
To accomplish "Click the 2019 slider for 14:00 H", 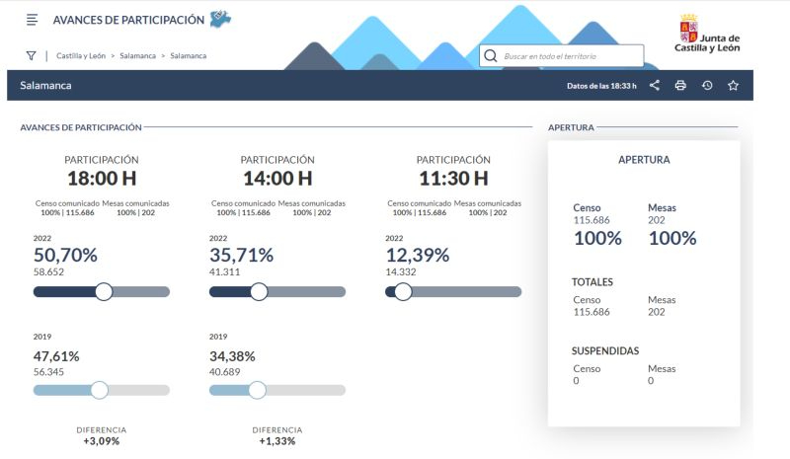I will (x=257, y=390).
